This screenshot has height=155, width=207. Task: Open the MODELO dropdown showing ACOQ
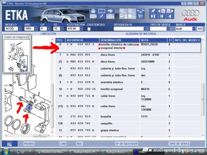coord(19,29)
